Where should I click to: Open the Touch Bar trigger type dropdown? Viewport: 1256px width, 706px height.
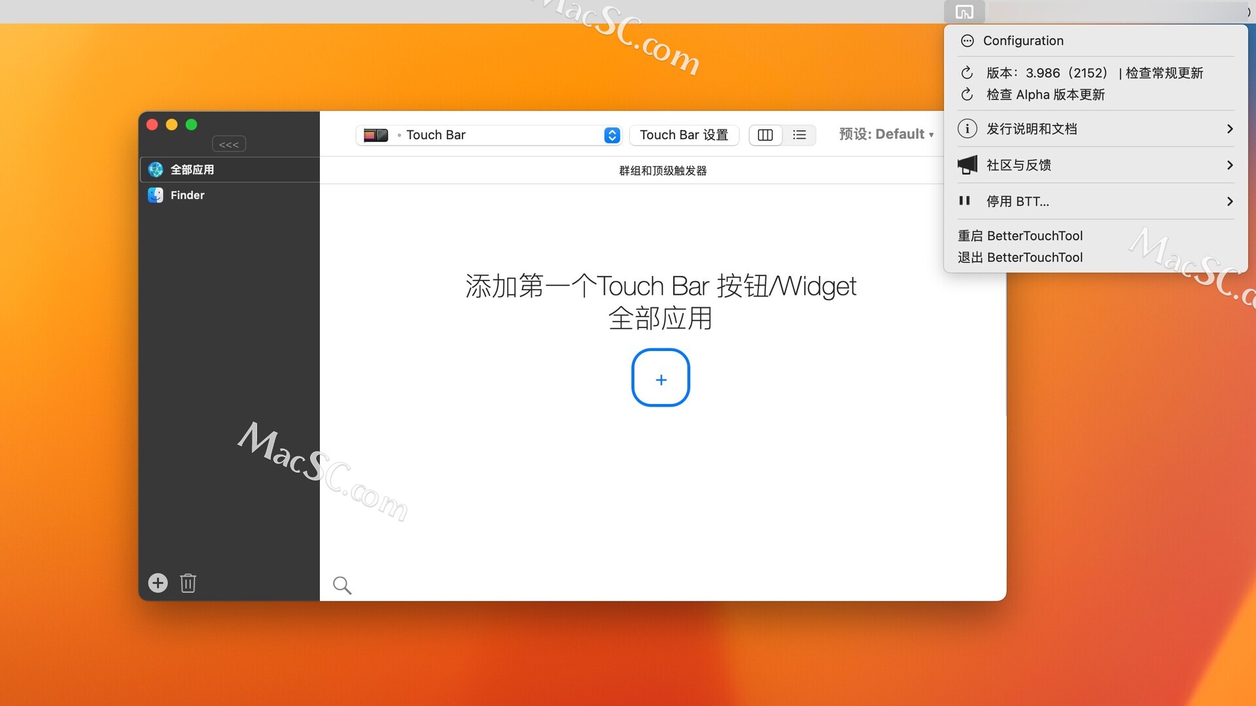point(489,135)
